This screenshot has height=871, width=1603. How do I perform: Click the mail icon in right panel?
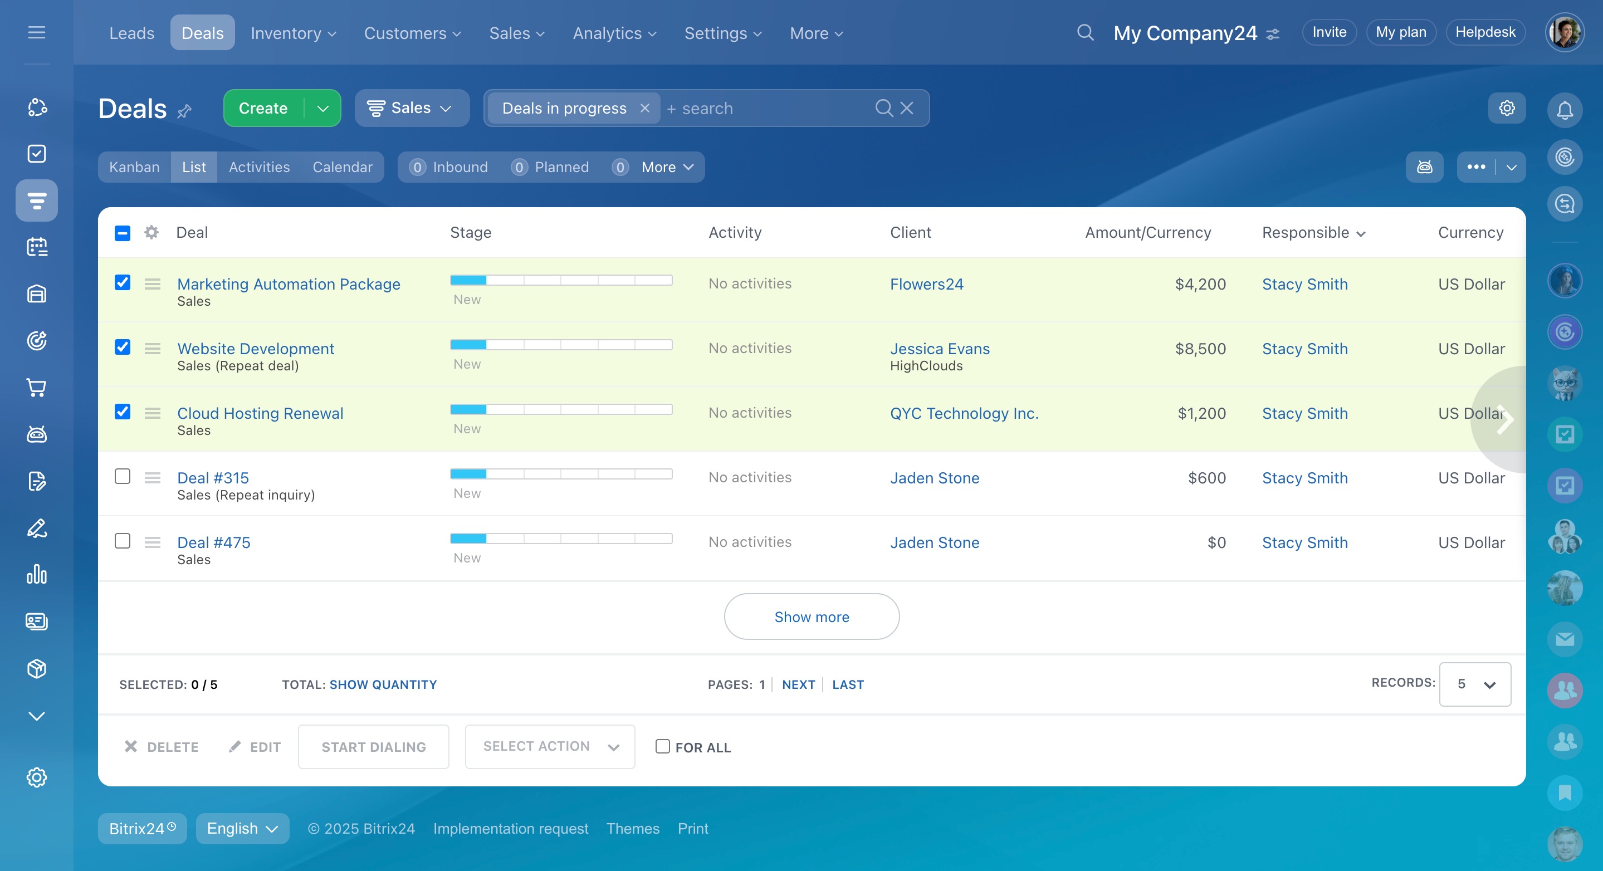point(1565,639)
